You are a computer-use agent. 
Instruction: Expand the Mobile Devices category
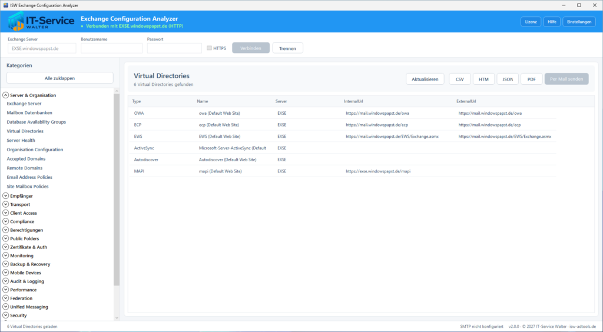pos(5,273)
